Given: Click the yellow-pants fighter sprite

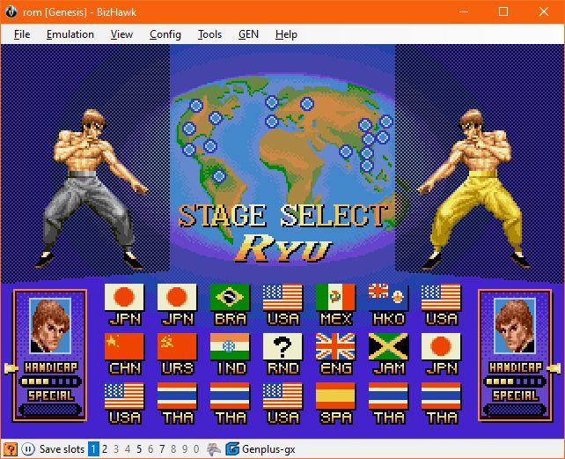Looking at the screenshot, I should [x=475, y=189].
